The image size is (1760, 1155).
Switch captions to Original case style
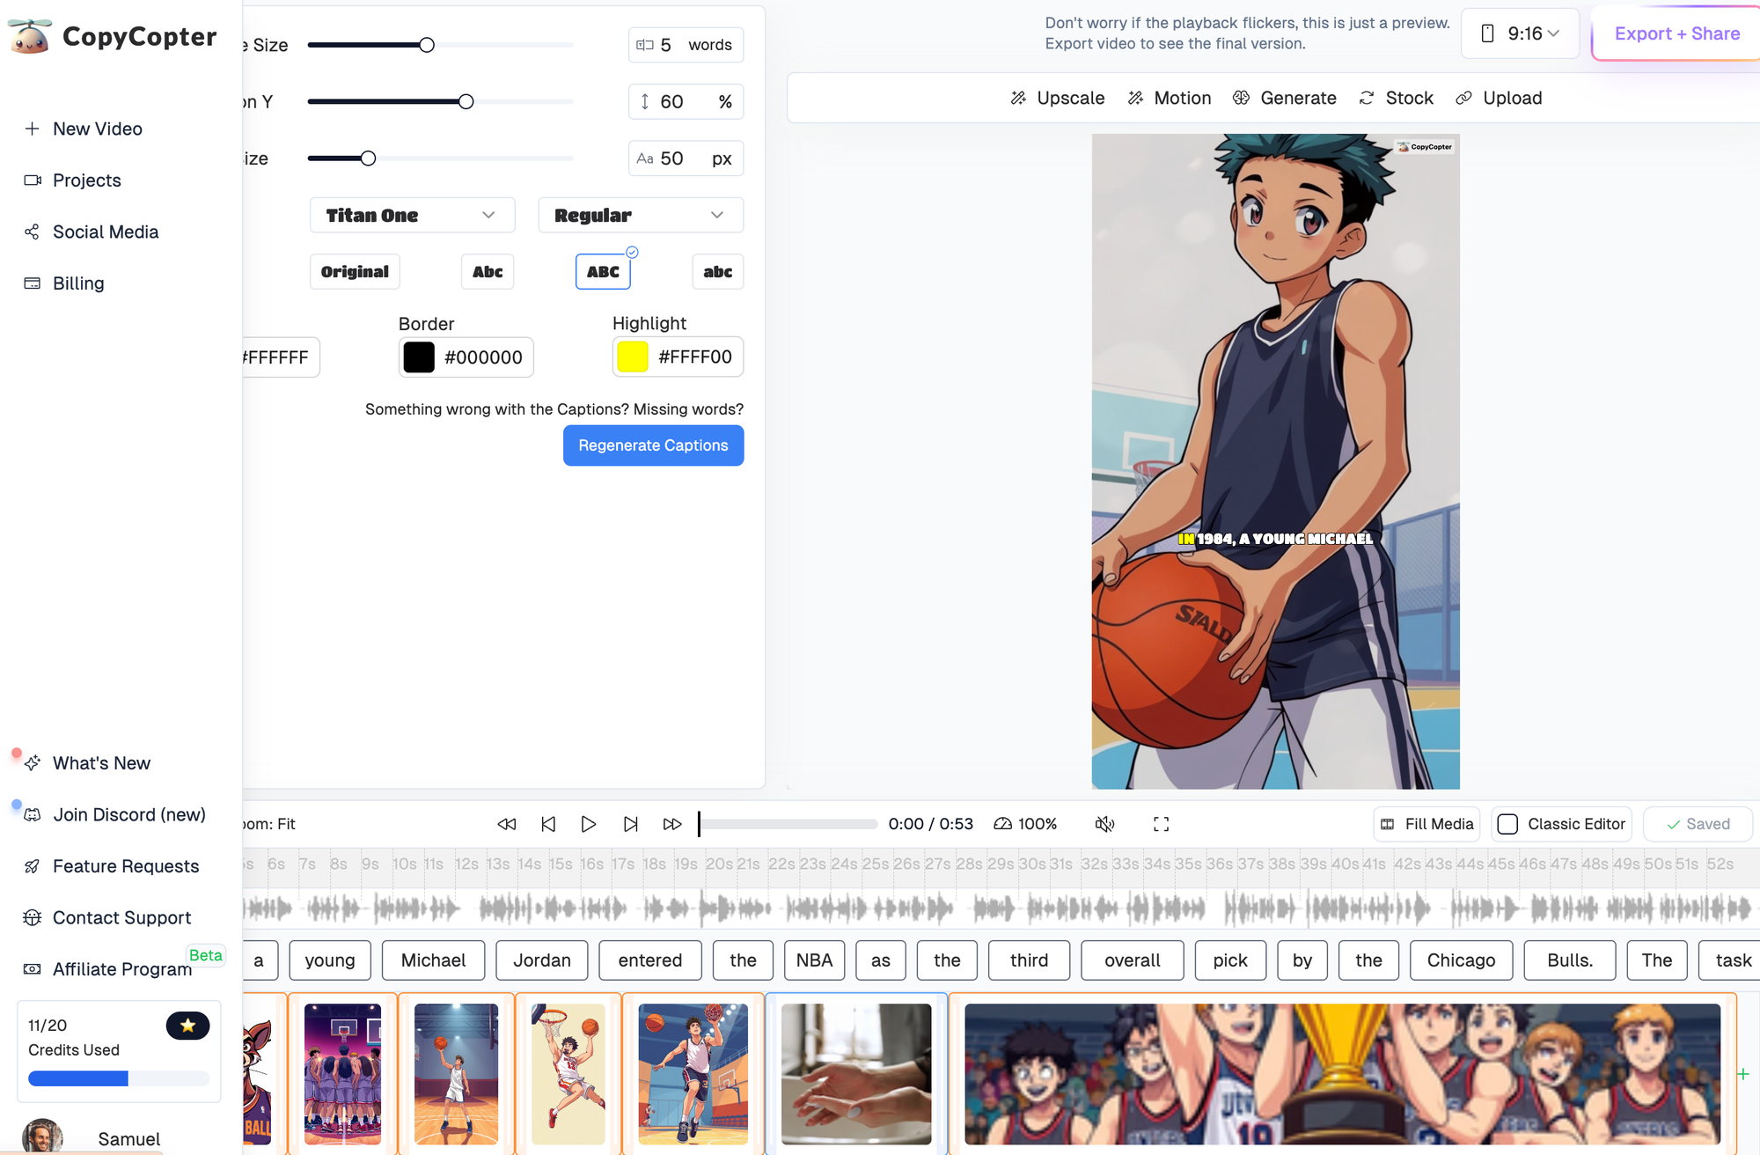(x=354, y=271)
